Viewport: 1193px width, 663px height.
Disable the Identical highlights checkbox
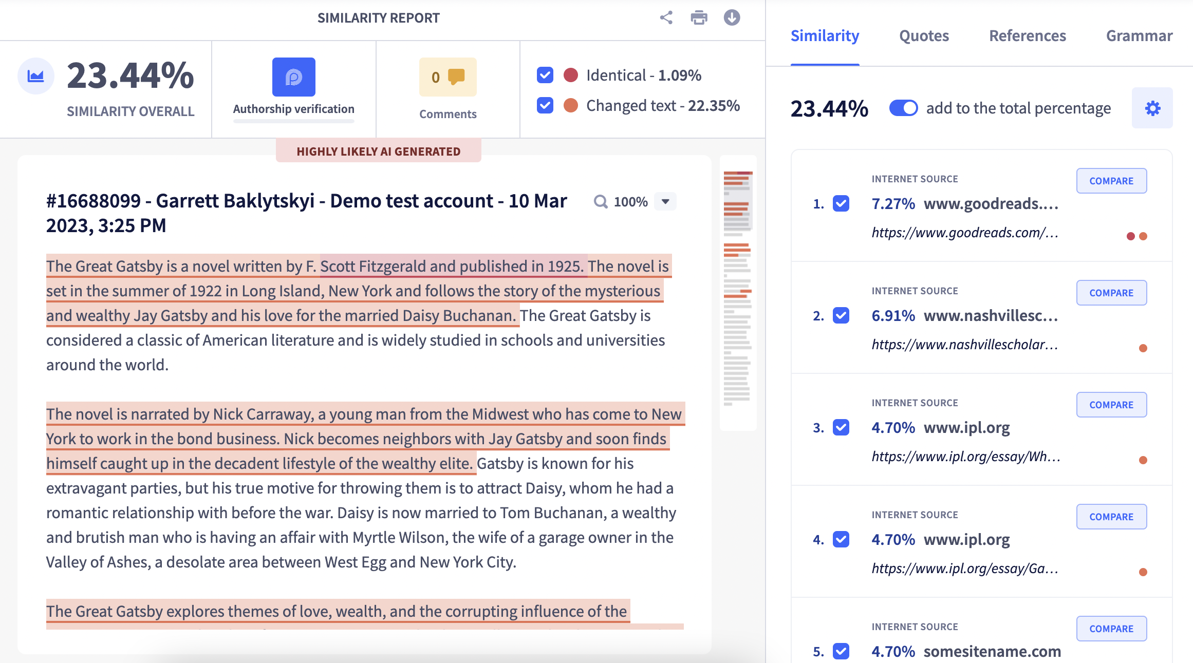(x=545, y=75)
